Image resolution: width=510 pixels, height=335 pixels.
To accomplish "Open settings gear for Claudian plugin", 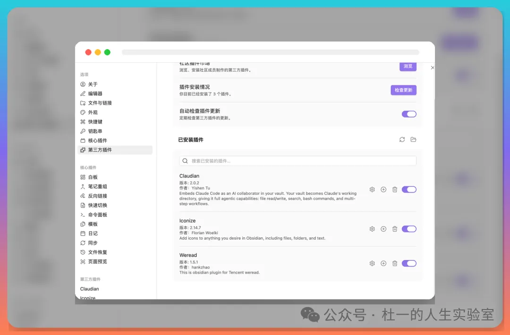I will pos(372,189).
